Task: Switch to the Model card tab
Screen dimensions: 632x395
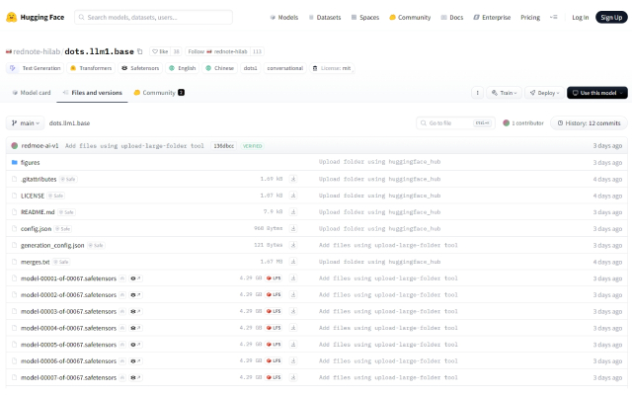Action: coord(31,92)
